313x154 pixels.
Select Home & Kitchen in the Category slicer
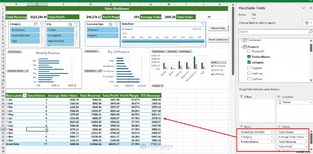pos(25,36)
